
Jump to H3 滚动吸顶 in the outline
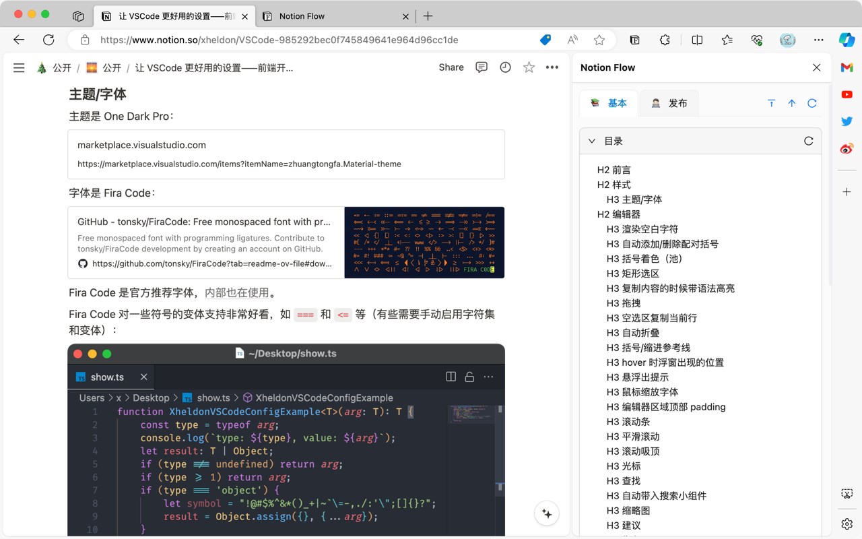(633, 451)
